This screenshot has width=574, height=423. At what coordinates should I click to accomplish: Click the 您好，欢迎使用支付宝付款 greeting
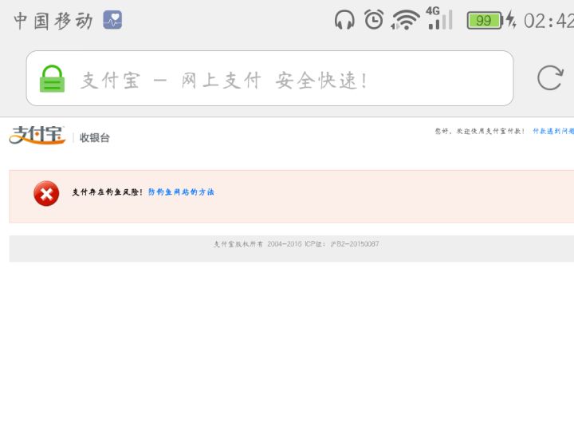480,131
